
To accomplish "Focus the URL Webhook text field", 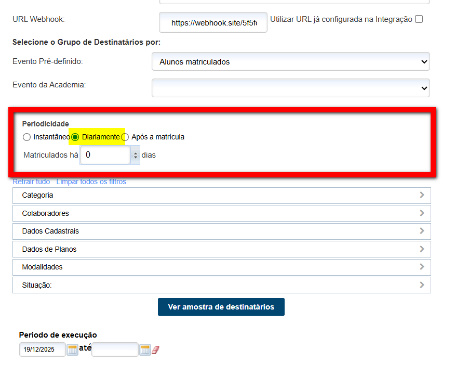I will [x=213, y=23].
